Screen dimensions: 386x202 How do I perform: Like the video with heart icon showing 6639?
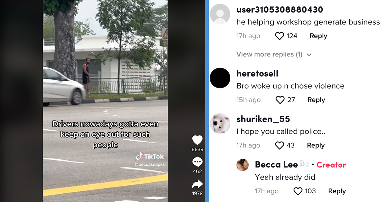coord(197,140)
